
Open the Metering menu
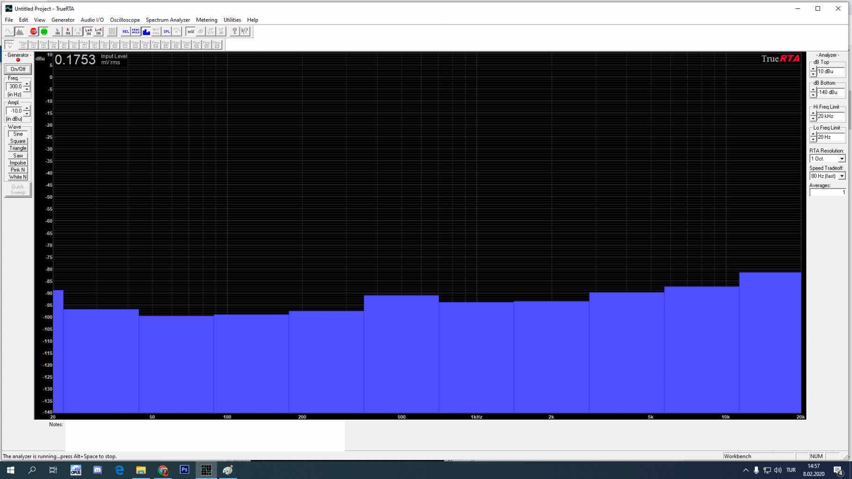pos(206,20)
